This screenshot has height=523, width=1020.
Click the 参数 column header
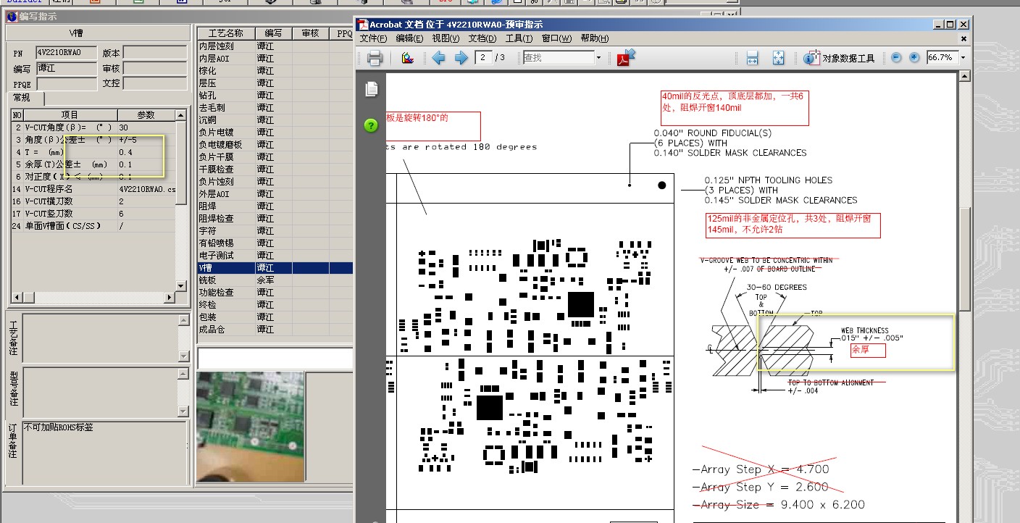(x=146, y=115)
